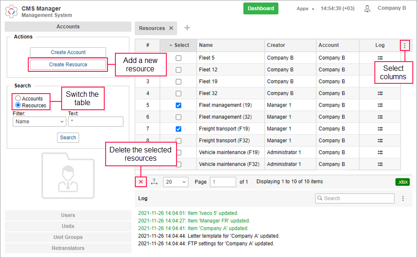Click the red delete selected resources icon
The image size is (417, 258).
click(x=141, y=182)
